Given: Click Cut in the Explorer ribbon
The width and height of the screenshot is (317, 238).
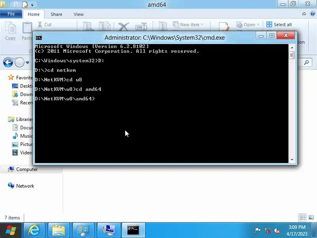Looking at the screenshot, I should 45,25.
